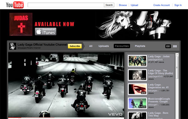Open Gagavision no. 41 thumbnail
The height and width of the screenshot is (119, 188).
(137, 89)
